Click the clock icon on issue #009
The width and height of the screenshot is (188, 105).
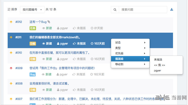92,74
